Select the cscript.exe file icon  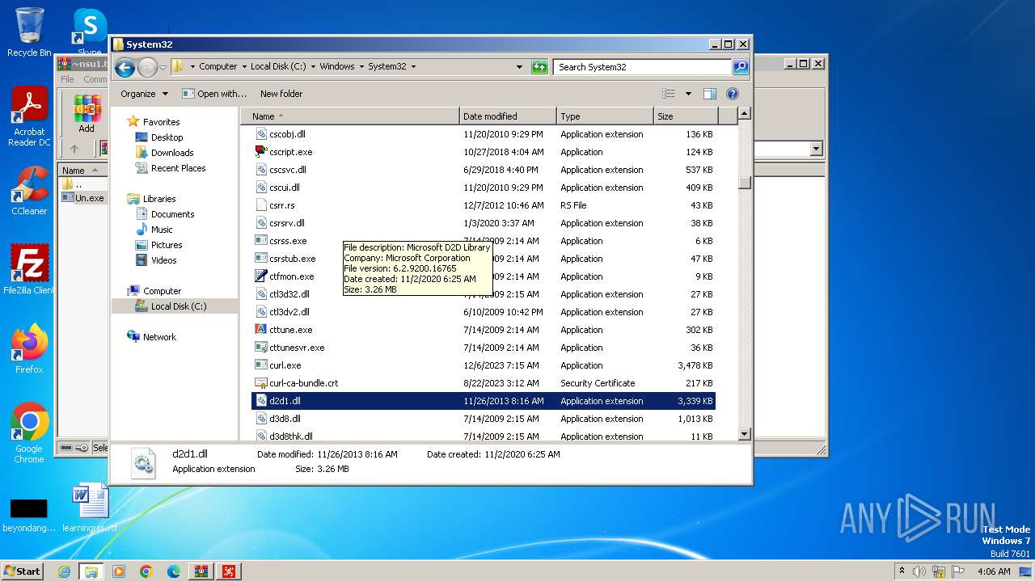click(x=261, y=152)
